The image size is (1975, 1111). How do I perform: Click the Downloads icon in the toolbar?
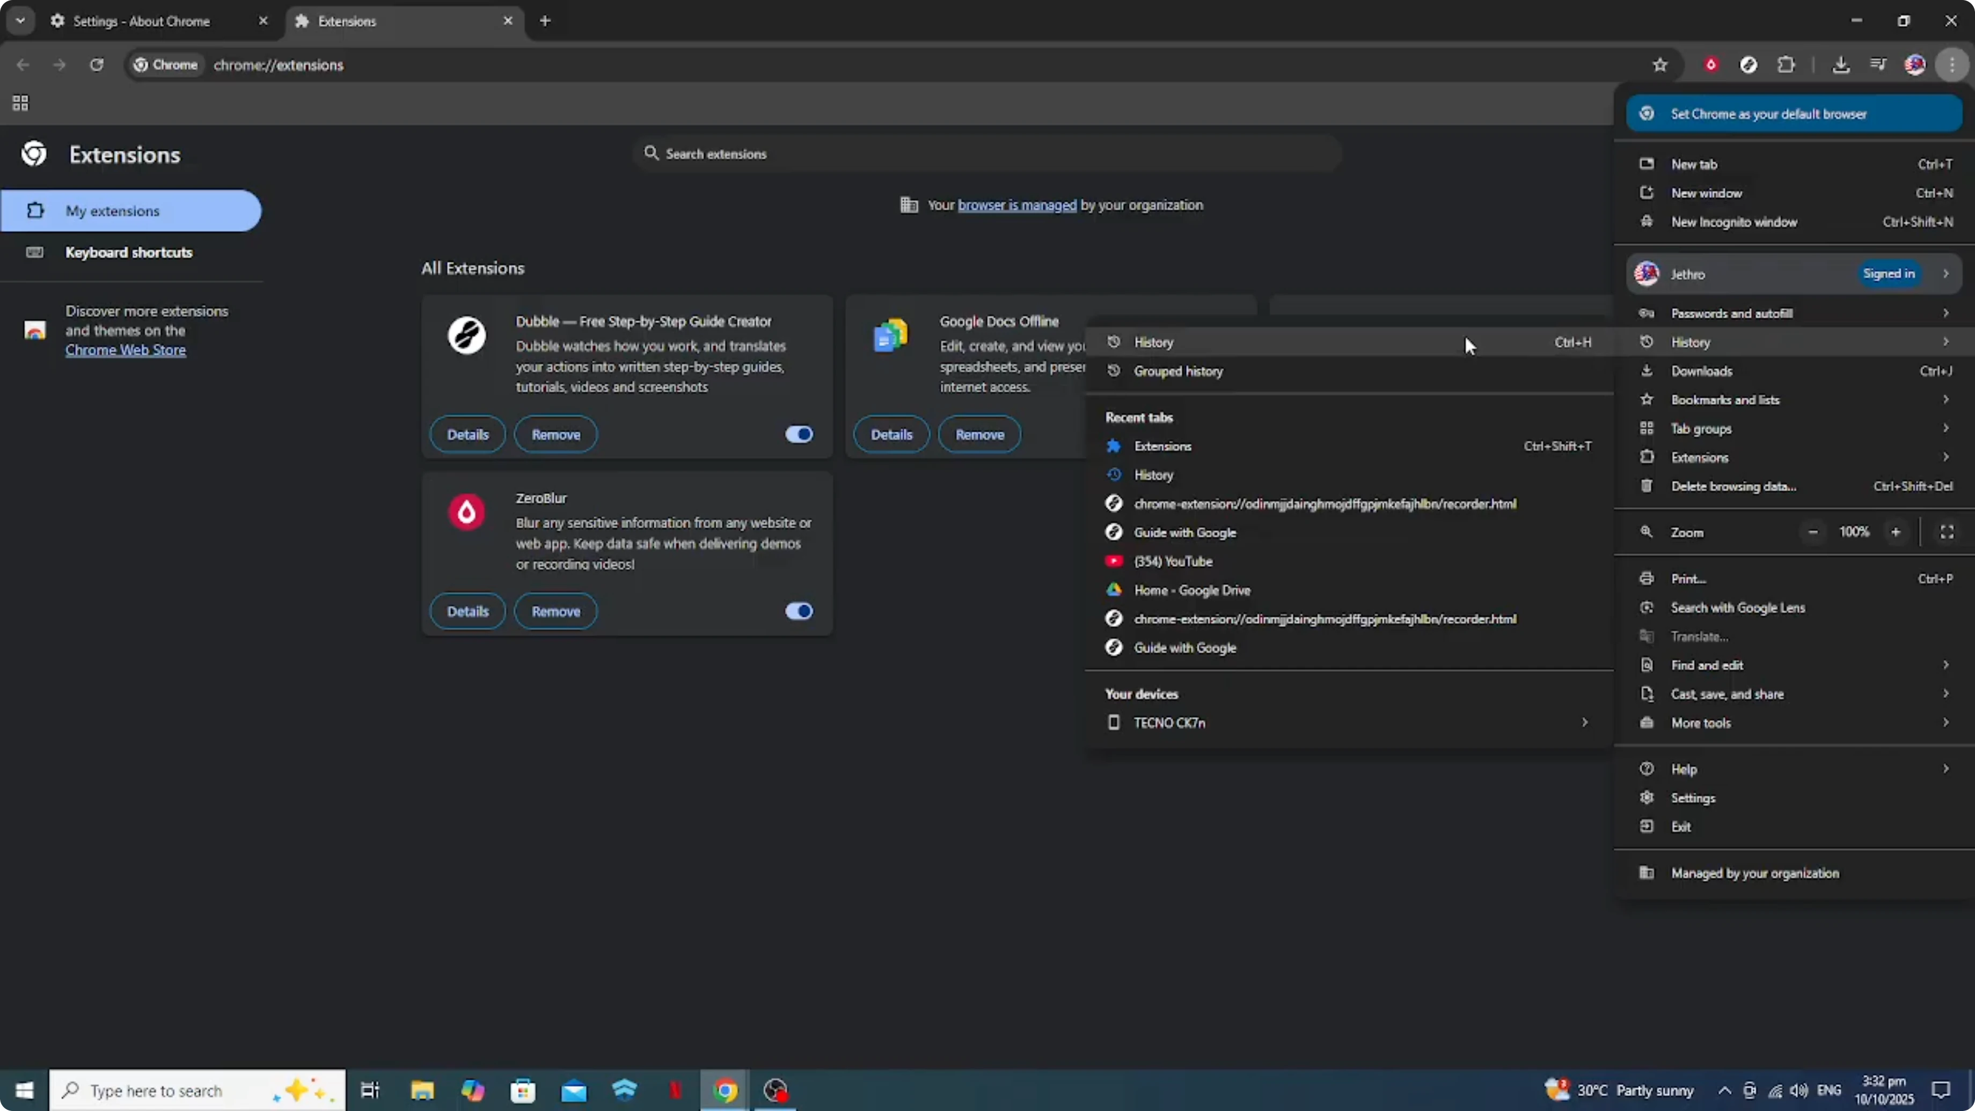[1841, 64]
